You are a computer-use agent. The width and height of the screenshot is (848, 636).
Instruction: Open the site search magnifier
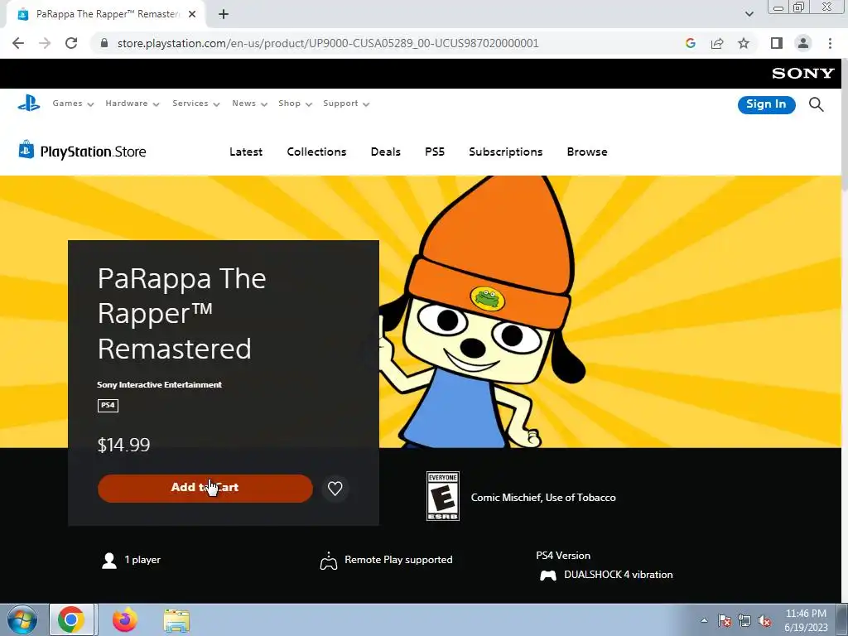816,104
